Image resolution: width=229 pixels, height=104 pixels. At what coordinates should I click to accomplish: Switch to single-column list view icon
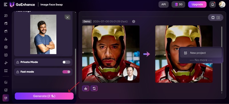pos(213,17)
